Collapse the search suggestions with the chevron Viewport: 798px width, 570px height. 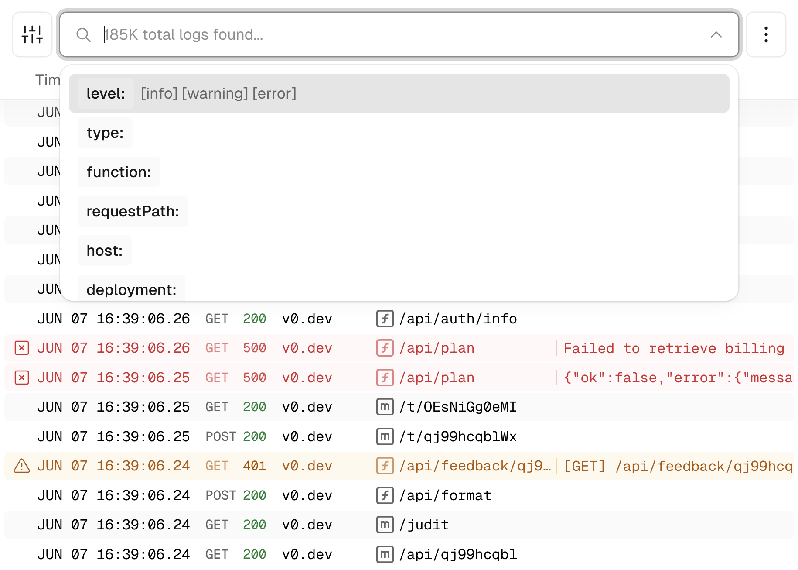click(x=716, y=34)
